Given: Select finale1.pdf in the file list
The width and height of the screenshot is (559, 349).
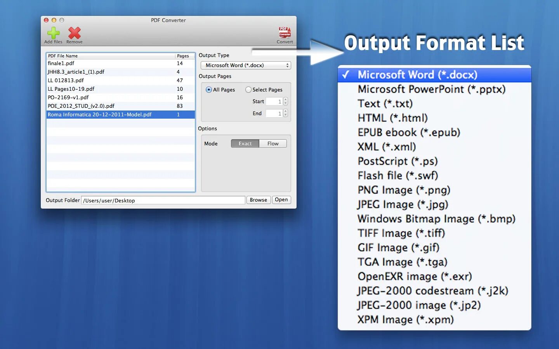Looking at the screenshot, I should coord(121,63).
